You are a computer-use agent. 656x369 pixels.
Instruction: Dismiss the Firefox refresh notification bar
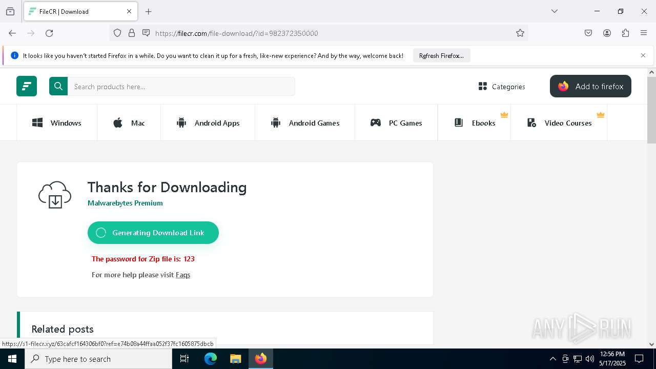tap(643, 55)
